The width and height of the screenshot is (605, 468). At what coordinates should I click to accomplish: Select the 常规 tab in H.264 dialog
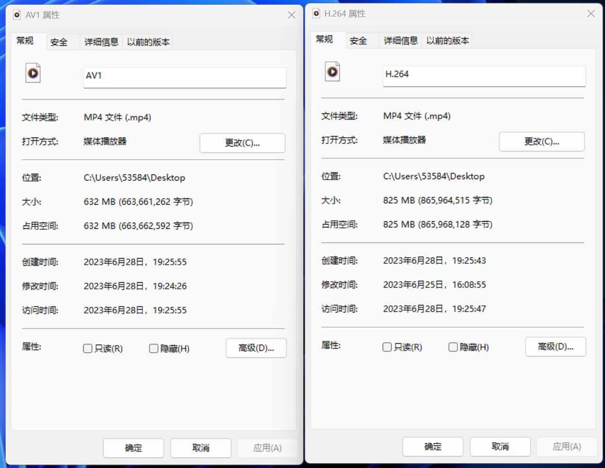click(325, 40)
